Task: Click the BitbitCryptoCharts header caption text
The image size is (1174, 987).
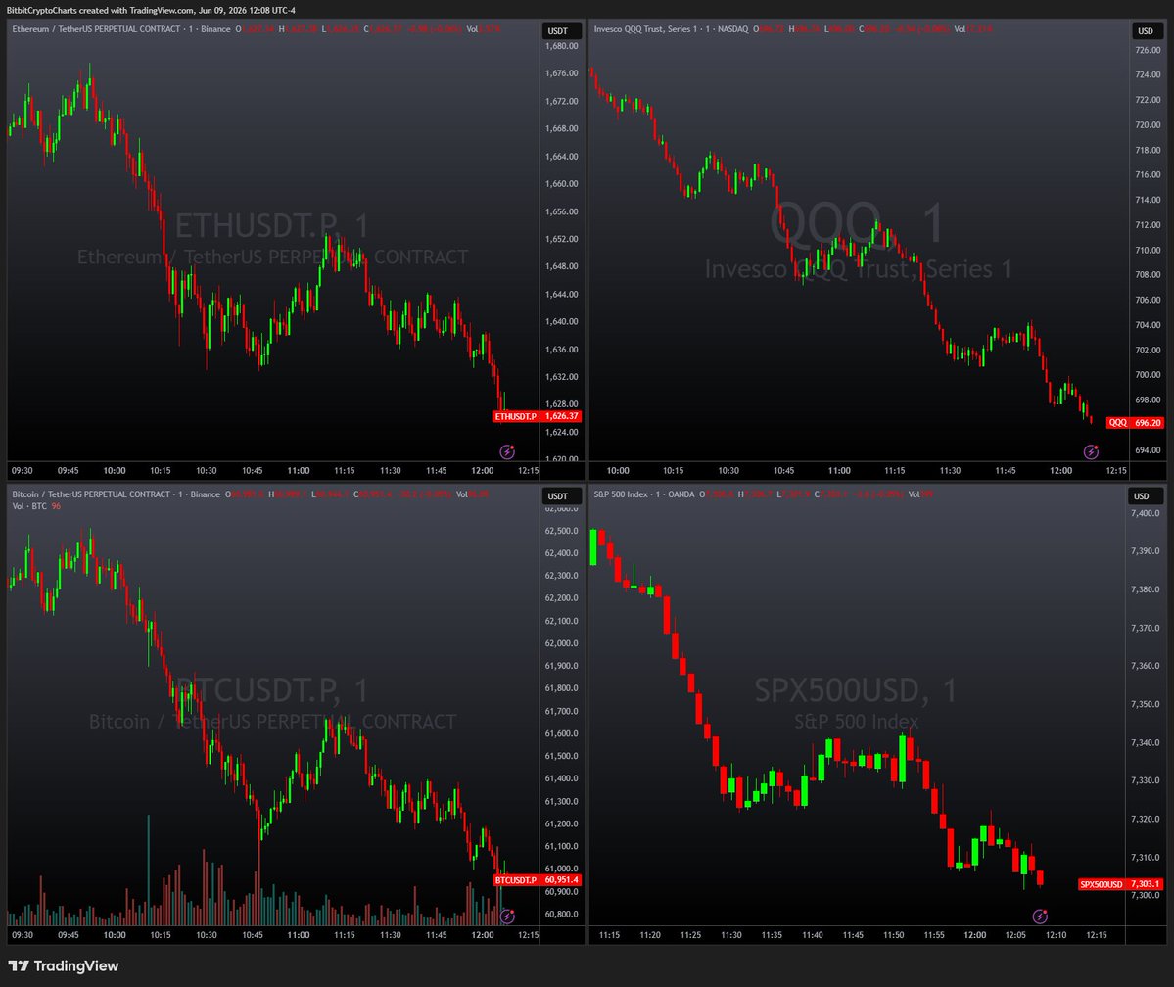Action: pos(151,11)
